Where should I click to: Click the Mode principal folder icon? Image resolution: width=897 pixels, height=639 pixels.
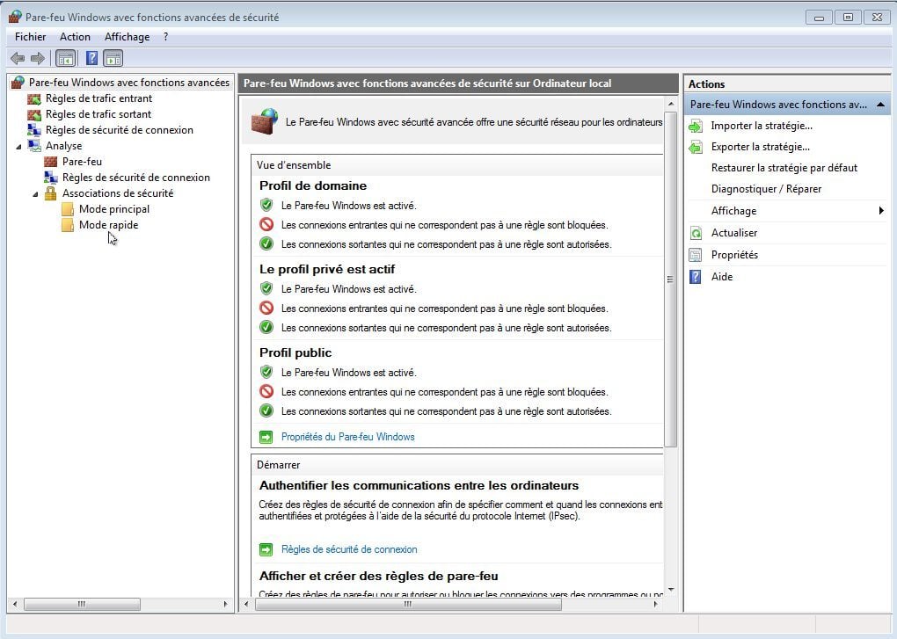pos(68,209)
